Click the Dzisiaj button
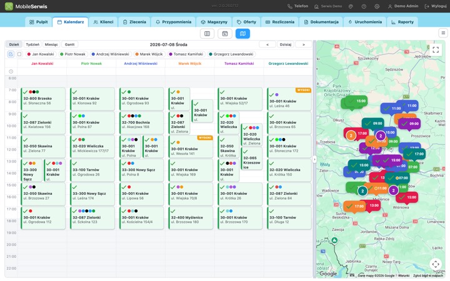 [x=285, y=44]
